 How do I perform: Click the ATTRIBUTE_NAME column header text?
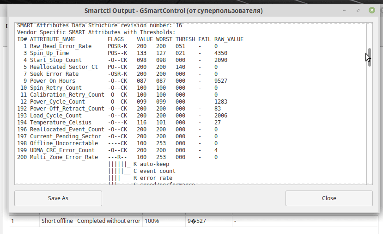click(53, 39)
